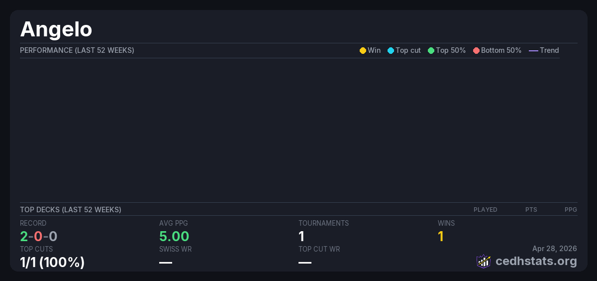This screenshot has width=597, height=281.
Task: Click the 1/1 (100%) top cuts value
Action: pos(52,262)
